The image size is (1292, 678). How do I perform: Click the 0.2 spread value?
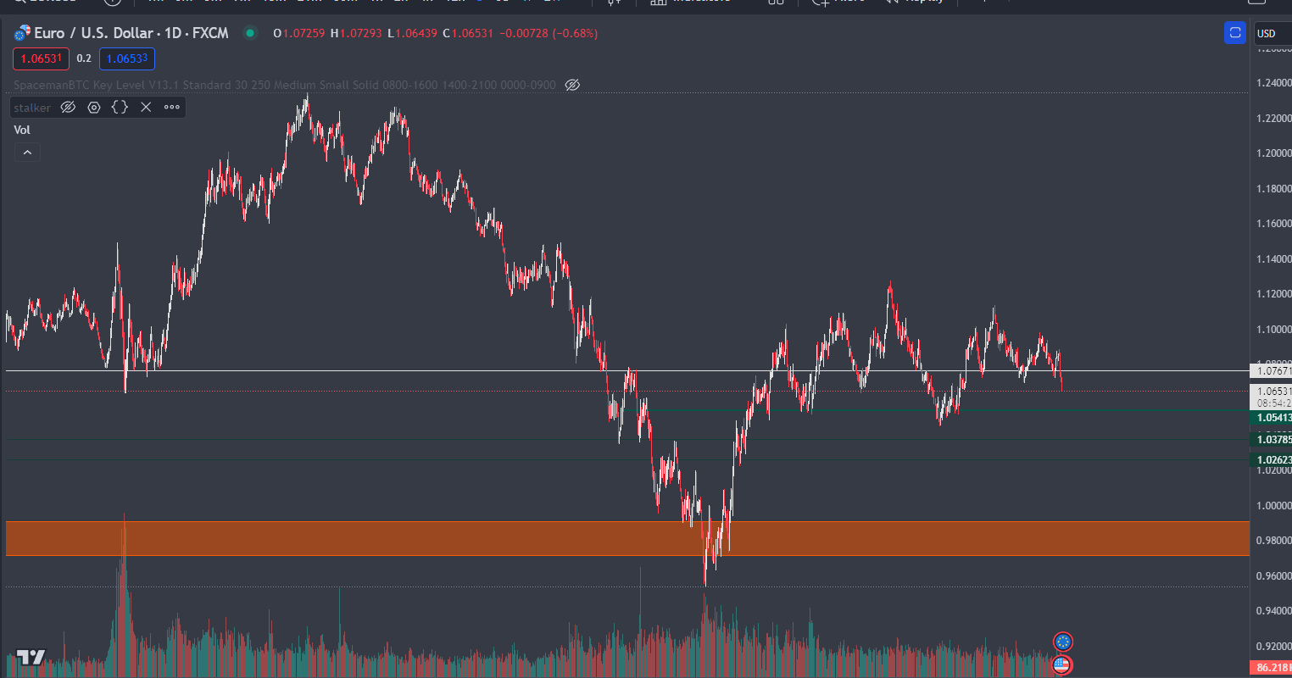click(84, 58)
